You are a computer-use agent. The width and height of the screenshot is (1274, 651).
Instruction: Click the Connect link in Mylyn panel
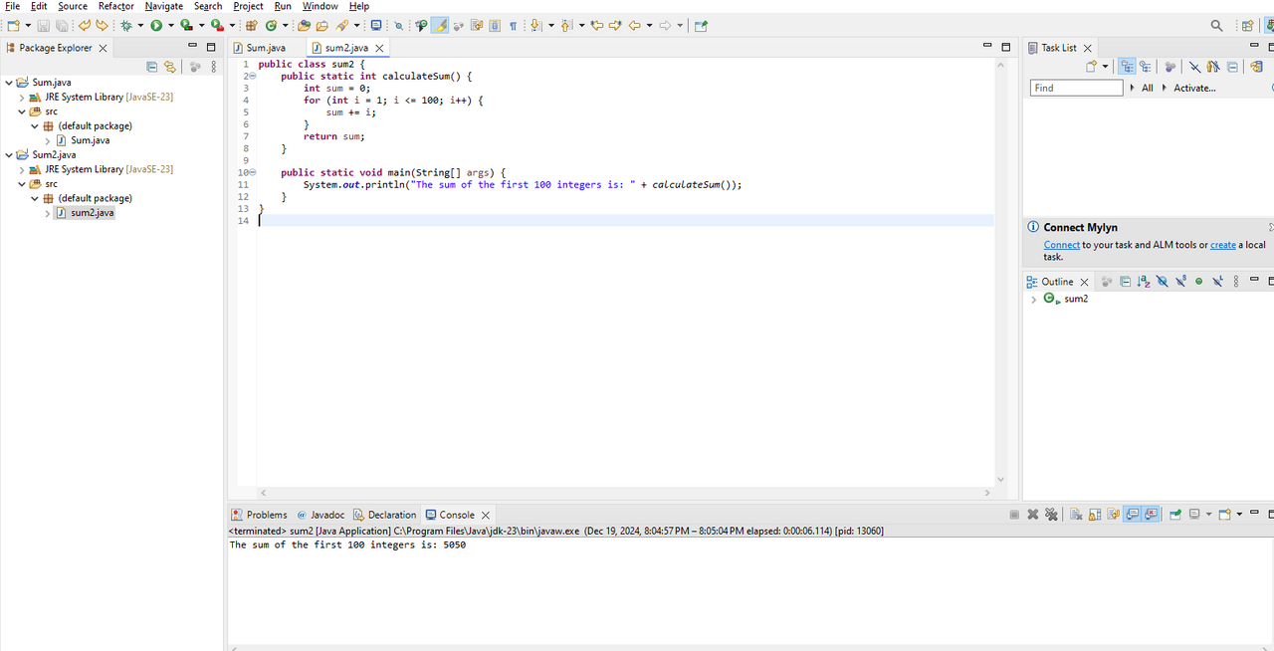1061,245
